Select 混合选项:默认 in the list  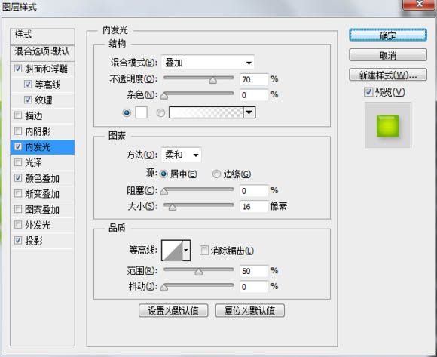pos(42,52)
